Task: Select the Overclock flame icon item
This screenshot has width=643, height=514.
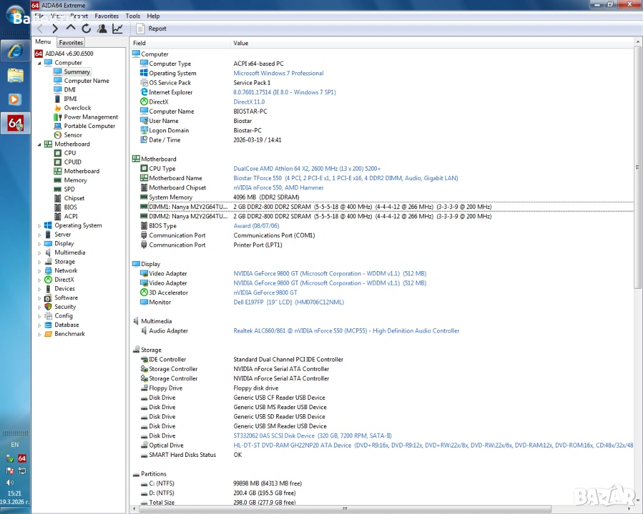Action: [x=77, y=108]
